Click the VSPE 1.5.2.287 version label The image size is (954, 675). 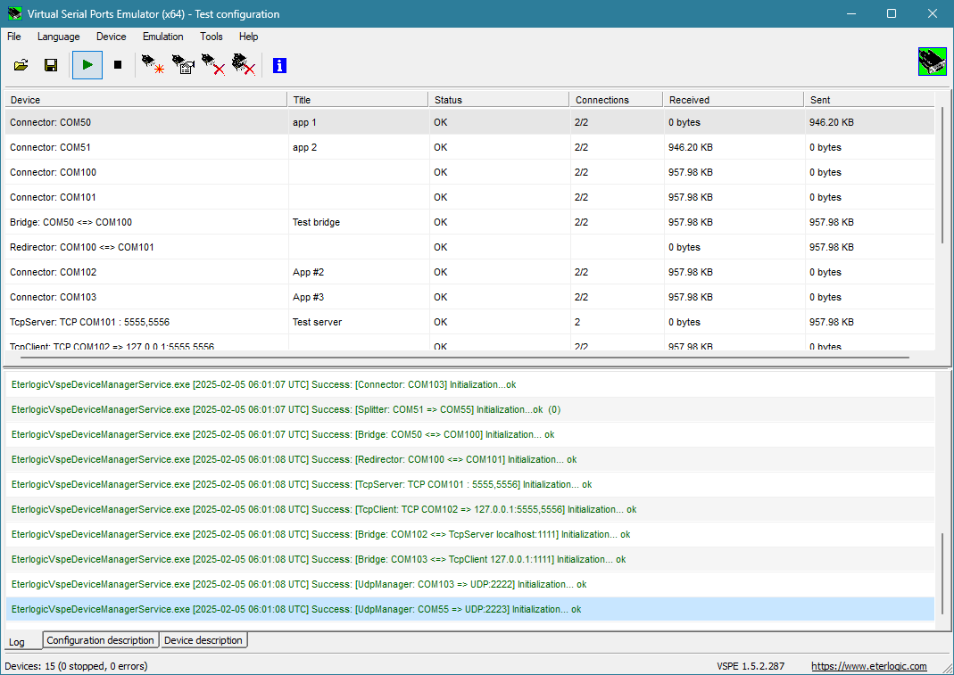coord(751,666)
